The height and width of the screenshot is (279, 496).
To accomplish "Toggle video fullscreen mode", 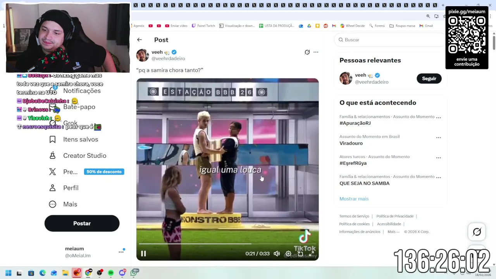I will 312,253.
